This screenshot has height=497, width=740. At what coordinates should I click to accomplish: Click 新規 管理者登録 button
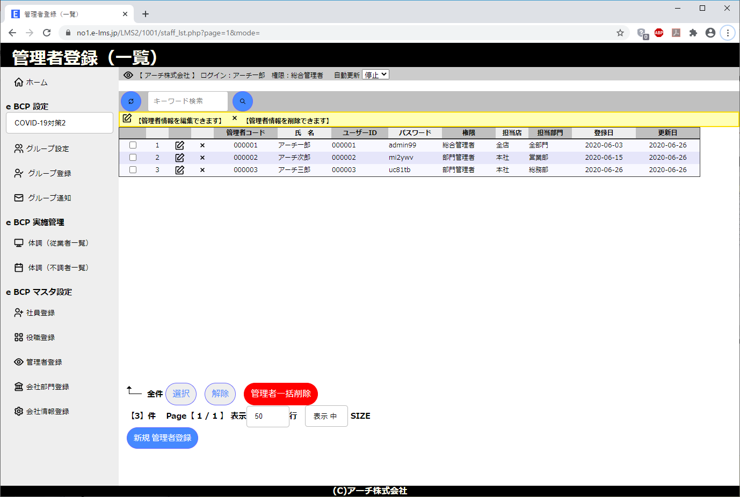(162, 438)
